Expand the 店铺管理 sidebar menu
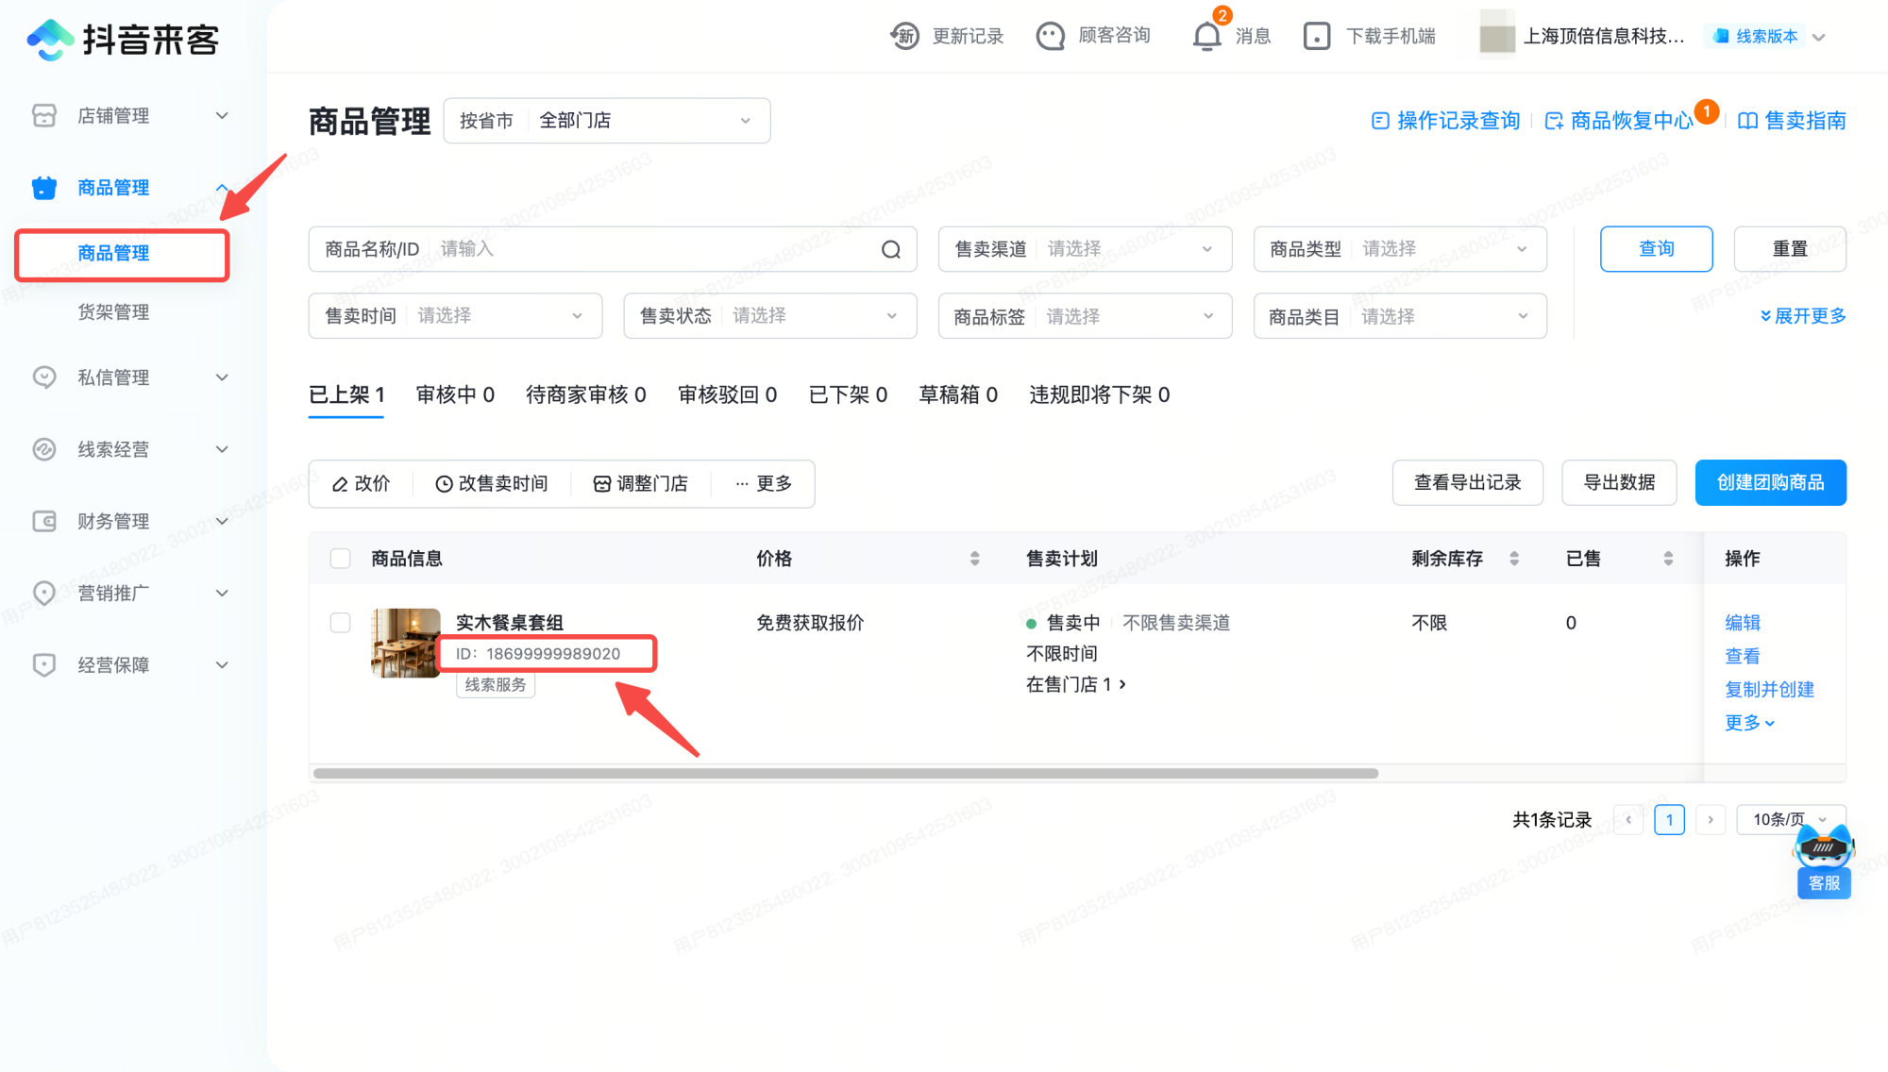Viewport: 1888px width, 1072px height. coord(222,115)
